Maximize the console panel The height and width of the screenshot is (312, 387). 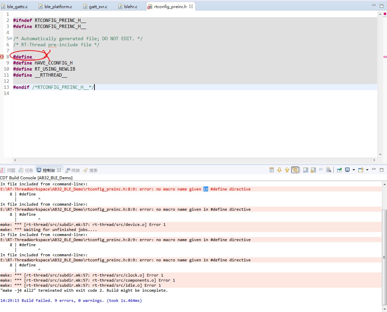pos(382,170)
